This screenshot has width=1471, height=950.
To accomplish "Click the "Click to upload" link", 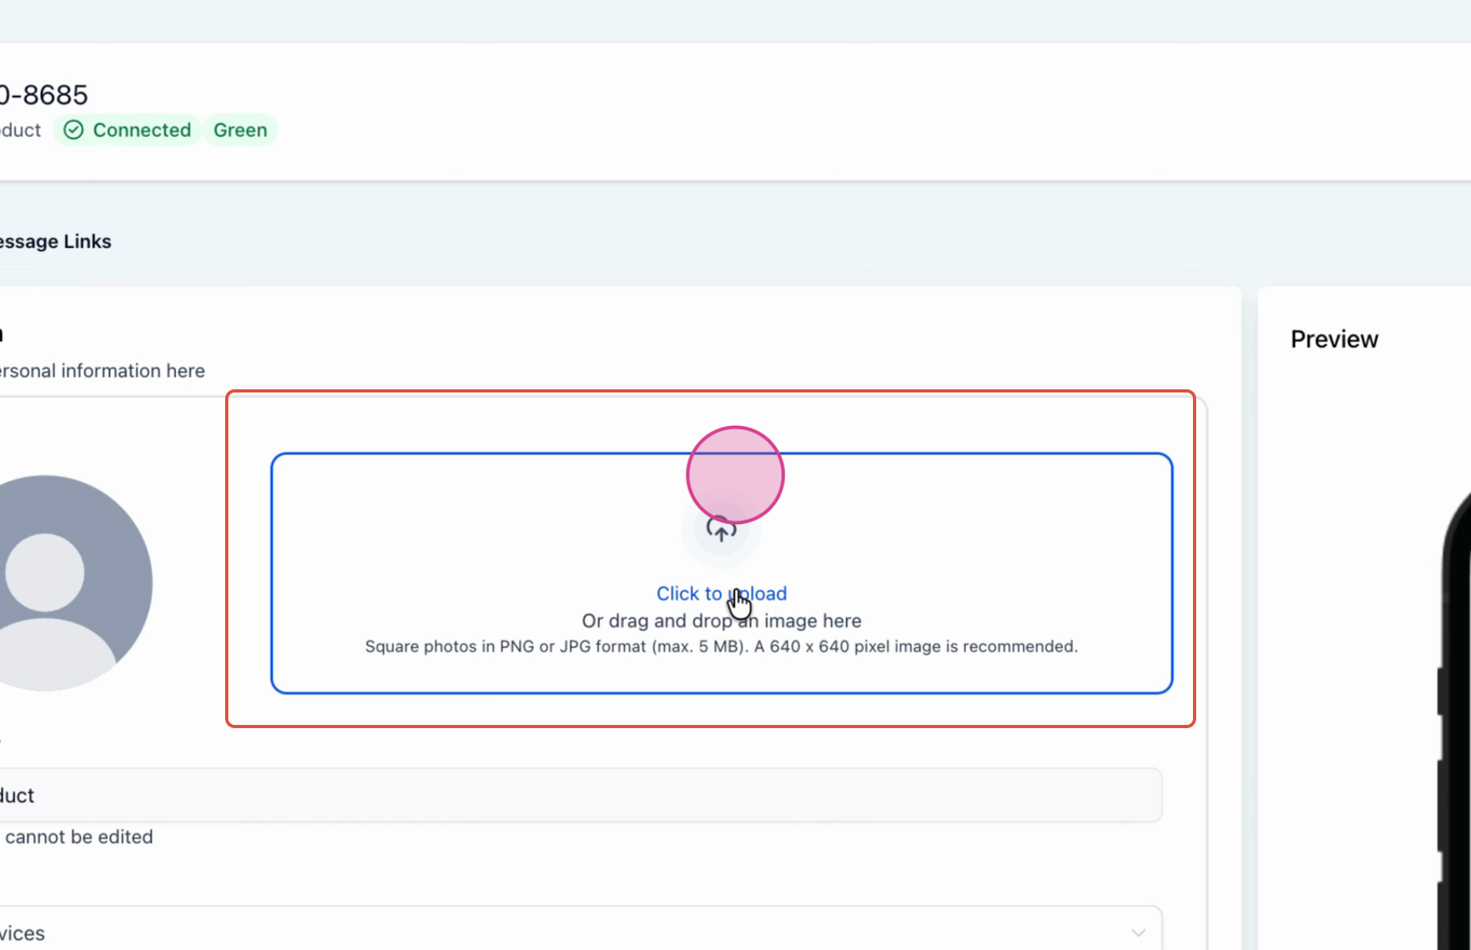I will pyautogui.click(x=721, y=594).
